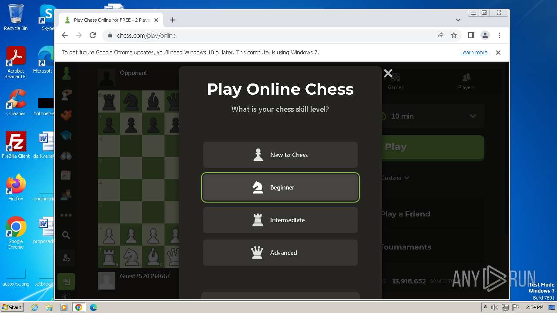Open the Learn graduation cap icon
This screenshot has height=313, width=557.
pyautogui.click(x=66, y=136)
